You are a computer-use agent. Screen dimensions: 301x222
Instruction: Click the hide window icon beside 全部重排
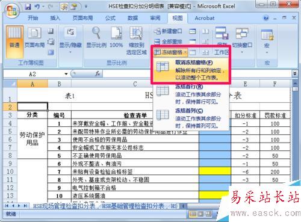193,42
